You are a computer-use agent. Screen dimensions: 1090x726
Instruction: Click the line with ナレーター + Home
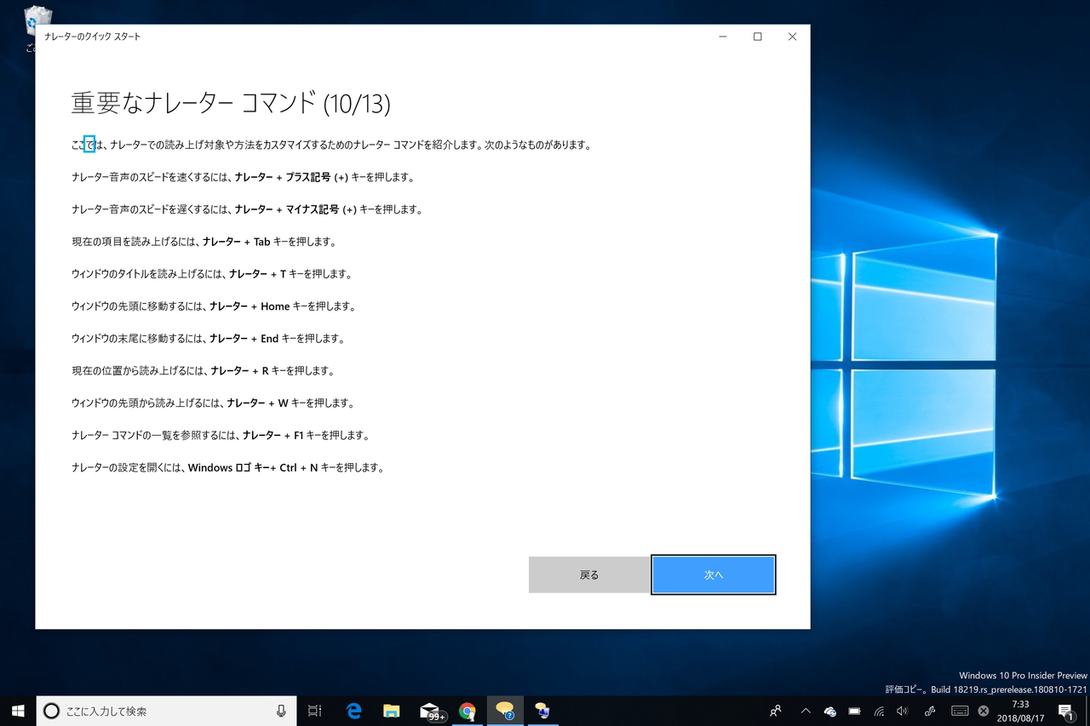pos(214,306)
